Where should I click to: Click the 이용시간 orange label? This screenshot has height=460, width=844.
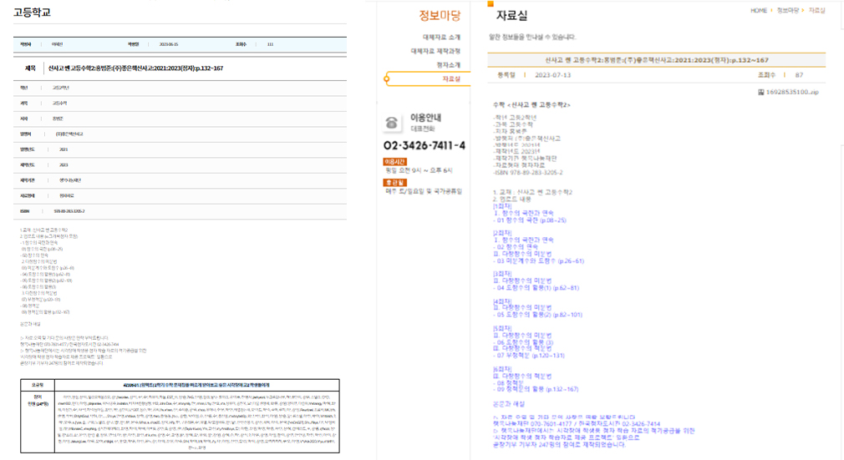coord(394,162)
